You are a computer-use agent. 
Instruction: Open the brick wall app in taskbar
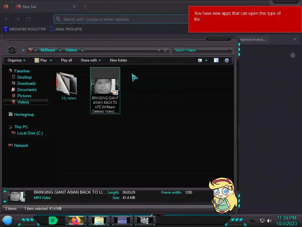[x=145, y=220]
